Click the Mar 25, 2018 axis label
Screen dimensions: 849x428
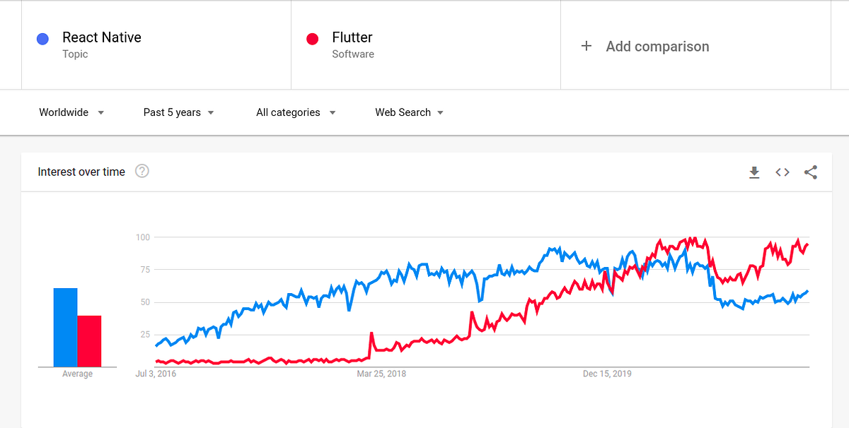pos(381,374)
